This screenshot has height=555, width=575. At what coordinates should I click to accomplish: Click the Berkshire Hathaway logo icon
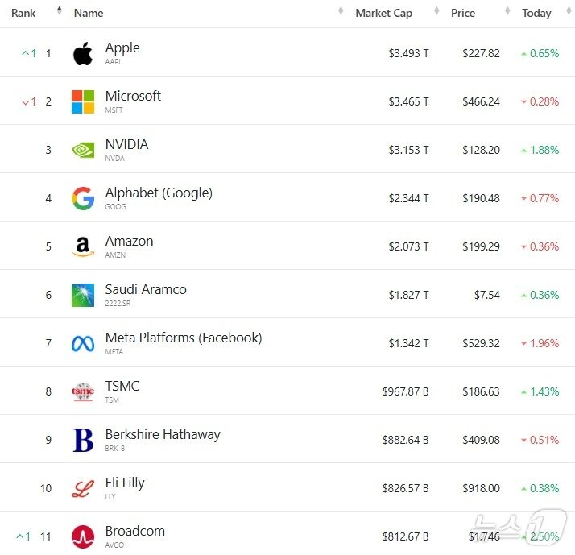83,440
